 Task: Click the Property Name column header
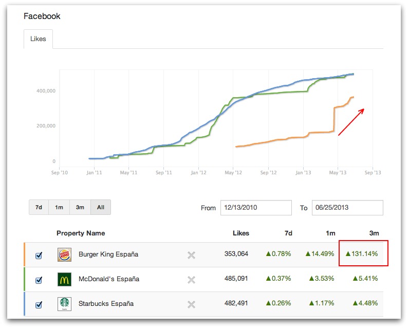[81, 233]
